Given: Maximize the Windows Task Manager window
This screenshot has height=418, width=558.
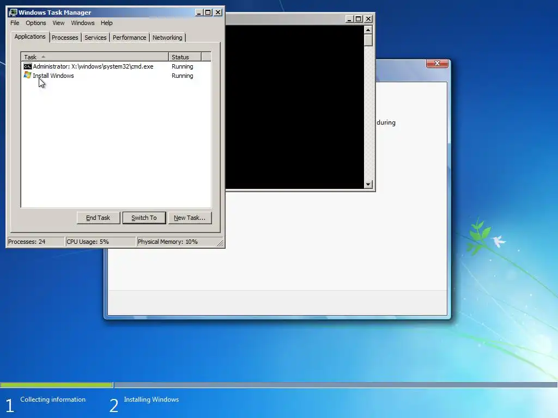Looking at the screenshot, I should (208, 13).
